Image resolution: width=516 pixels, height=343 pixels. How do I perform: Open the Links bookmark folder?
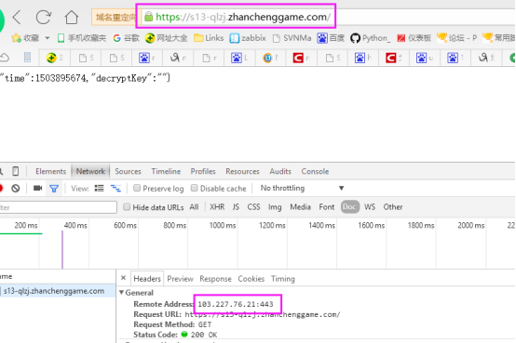point(209,38)
